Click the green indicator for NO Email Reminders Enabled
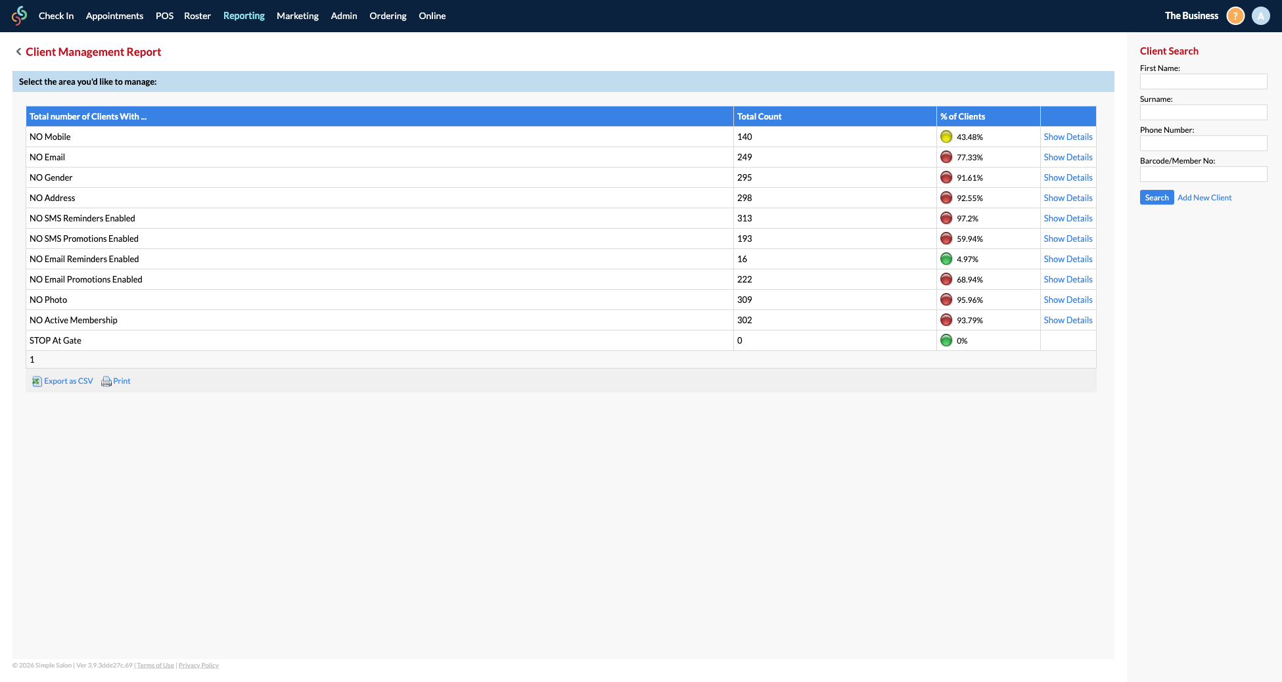 [947, 259]
